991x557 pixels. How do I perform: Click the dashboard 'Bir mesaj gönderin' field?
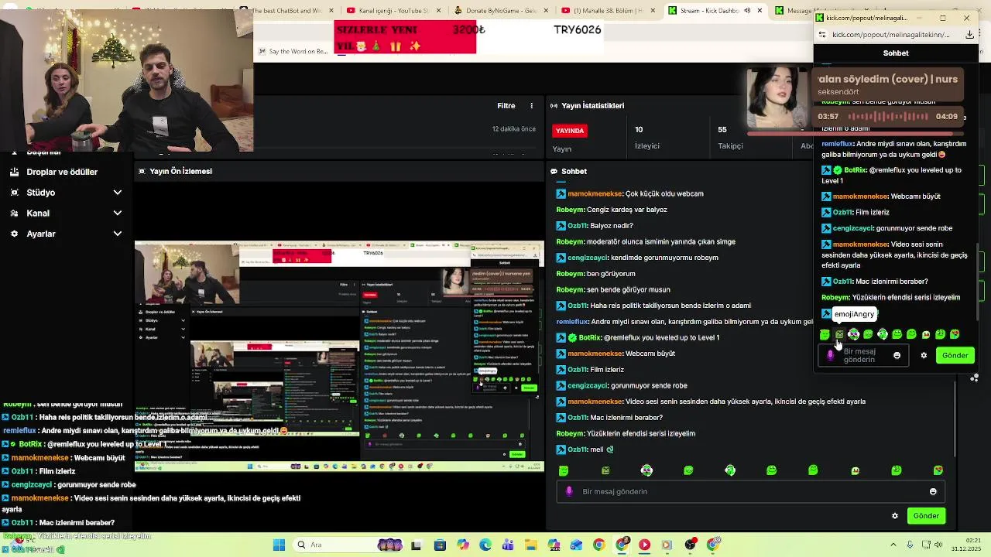click(750, 491)
